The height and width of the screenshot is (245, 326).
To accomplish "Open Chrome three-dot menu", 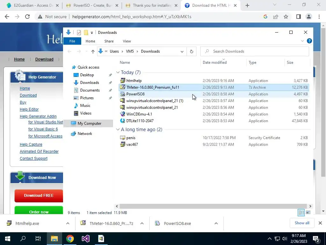I will tap(319, 17).
